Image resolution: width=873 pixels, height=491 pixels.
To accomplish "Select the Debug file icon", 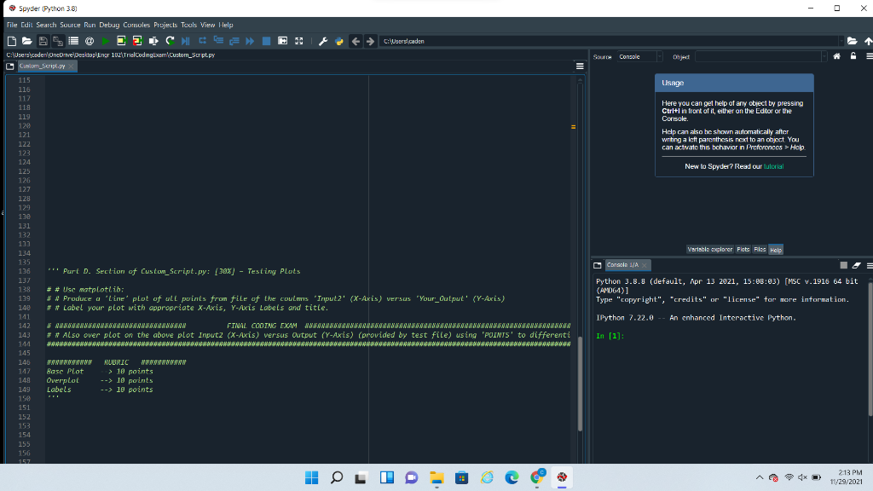I will pos(186,41).
